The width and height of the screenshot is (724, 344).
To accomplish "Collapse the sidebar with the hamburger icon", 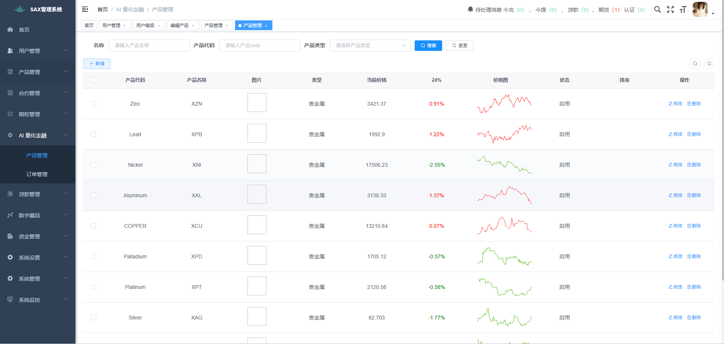I will tap(85, 9).
